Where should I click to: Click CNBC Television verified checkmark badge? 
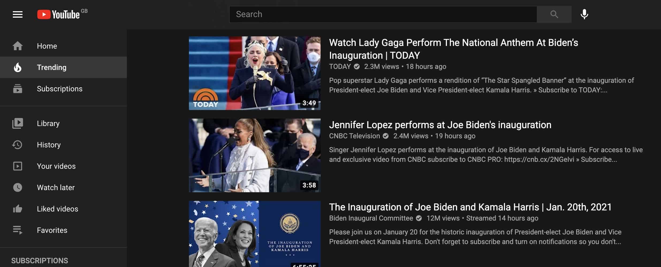coord(386,136)
